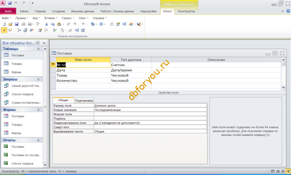Open the Все объекты Access dropdown arrow
The image size is (291, 175).
click(38, 43)
